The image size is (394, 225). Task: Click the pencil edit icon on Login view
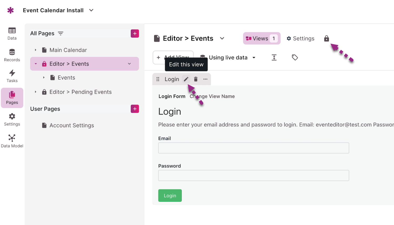tap(186, 79)
